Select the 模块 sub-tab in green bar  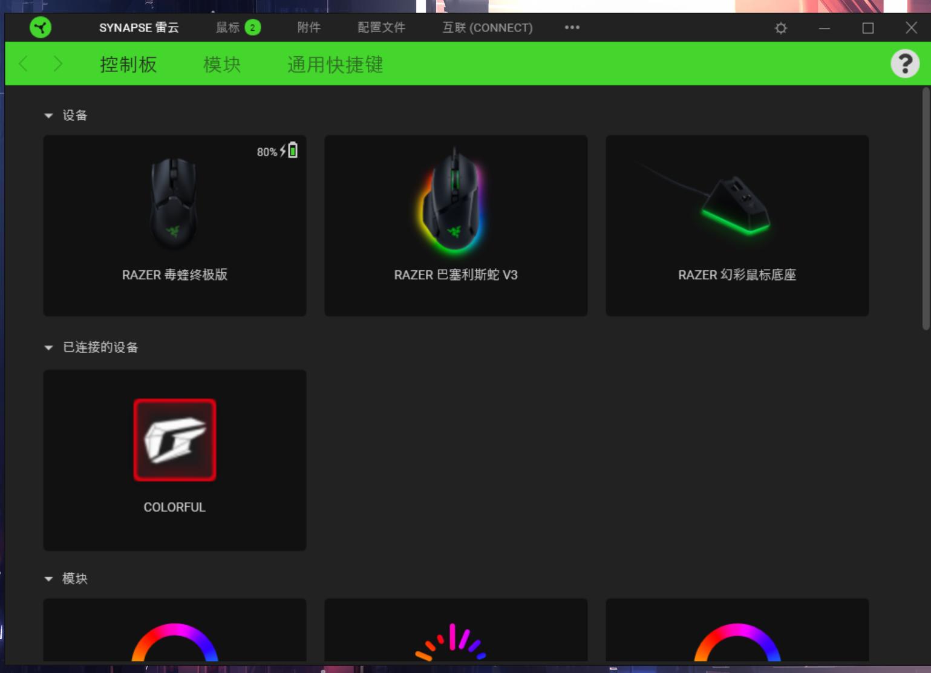[222, 64]
